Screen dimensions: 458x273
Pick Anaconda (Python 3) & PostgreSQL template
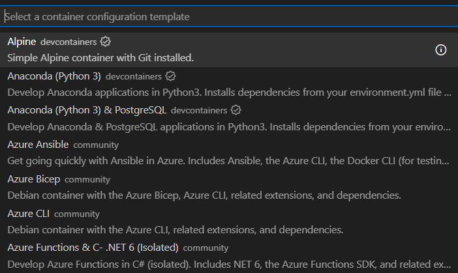pos(229,119)
